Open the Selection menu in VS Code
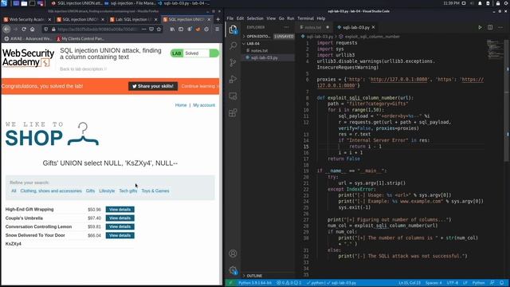The width and height of the screenshot is (510, 287). 255,18
